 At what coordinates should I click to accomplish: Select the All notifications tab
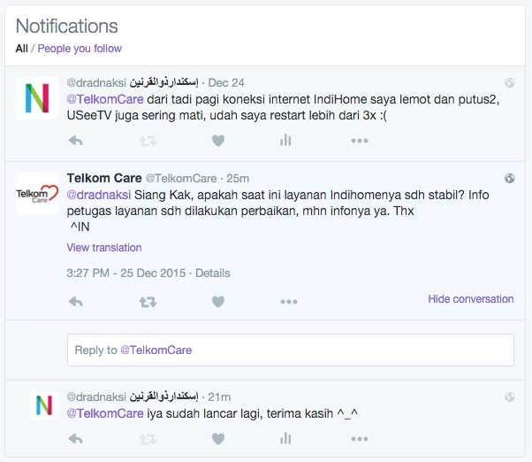[22, 49]
